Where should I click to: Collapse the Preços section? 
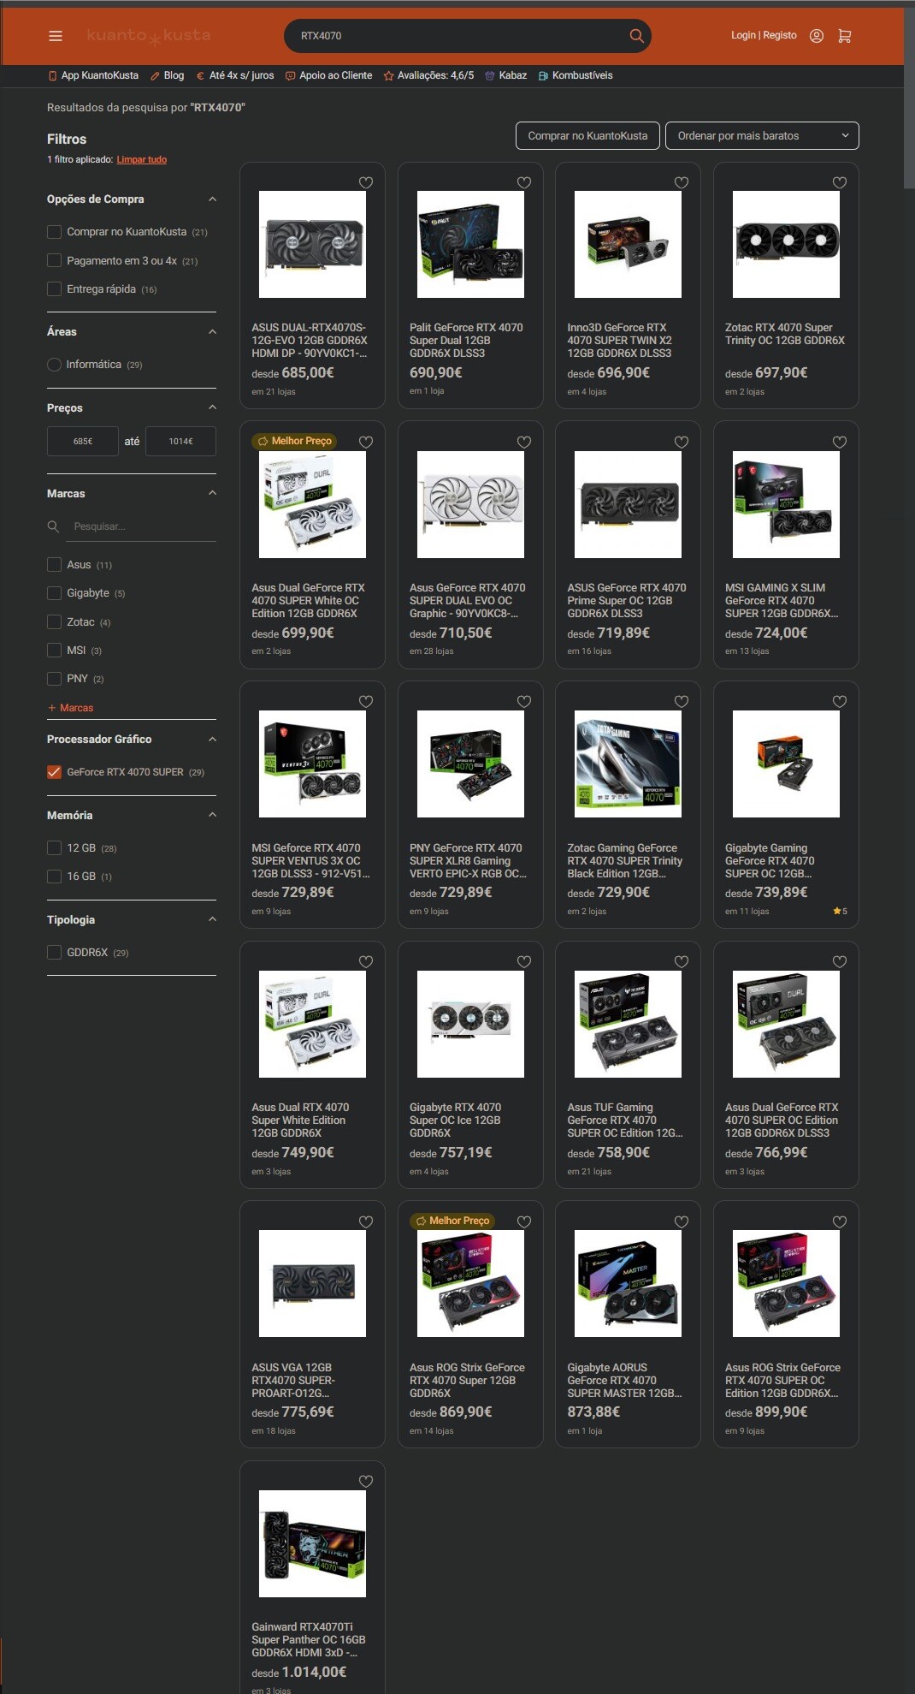[x=212, y=407]
